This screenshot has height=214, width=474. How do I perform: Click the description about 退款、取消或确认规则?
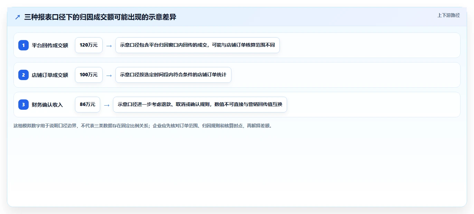200,105
